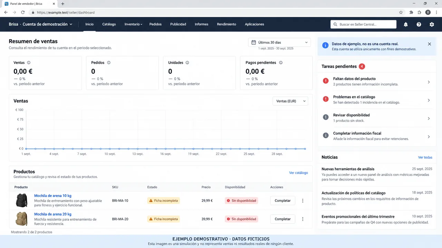
Task: Open the Ventas (EUR) chart metric dropdown
Action: (290, 101)
